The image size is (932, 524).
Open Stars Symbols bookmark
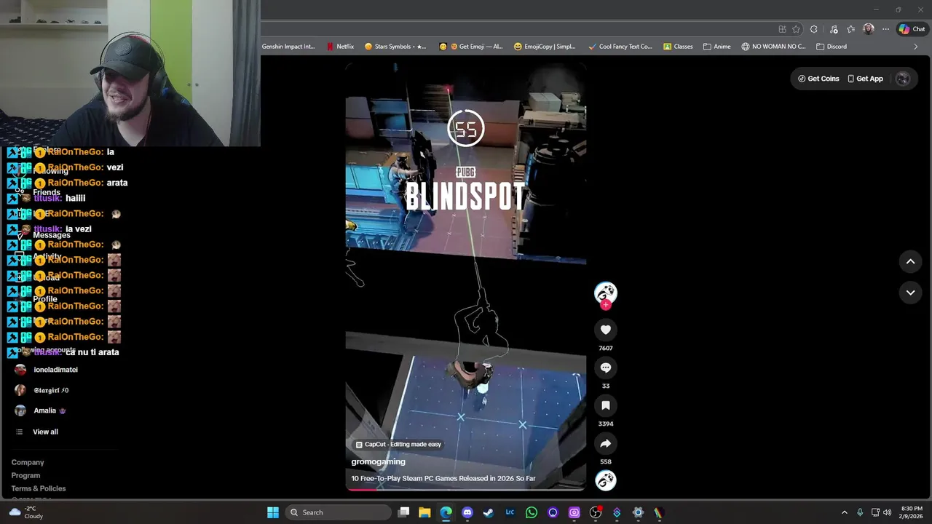tap(395, 47)
